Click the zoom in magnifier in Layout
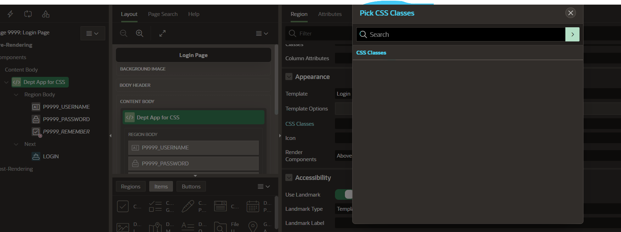Screen dimensions: 621x232 tap(140, 33)
